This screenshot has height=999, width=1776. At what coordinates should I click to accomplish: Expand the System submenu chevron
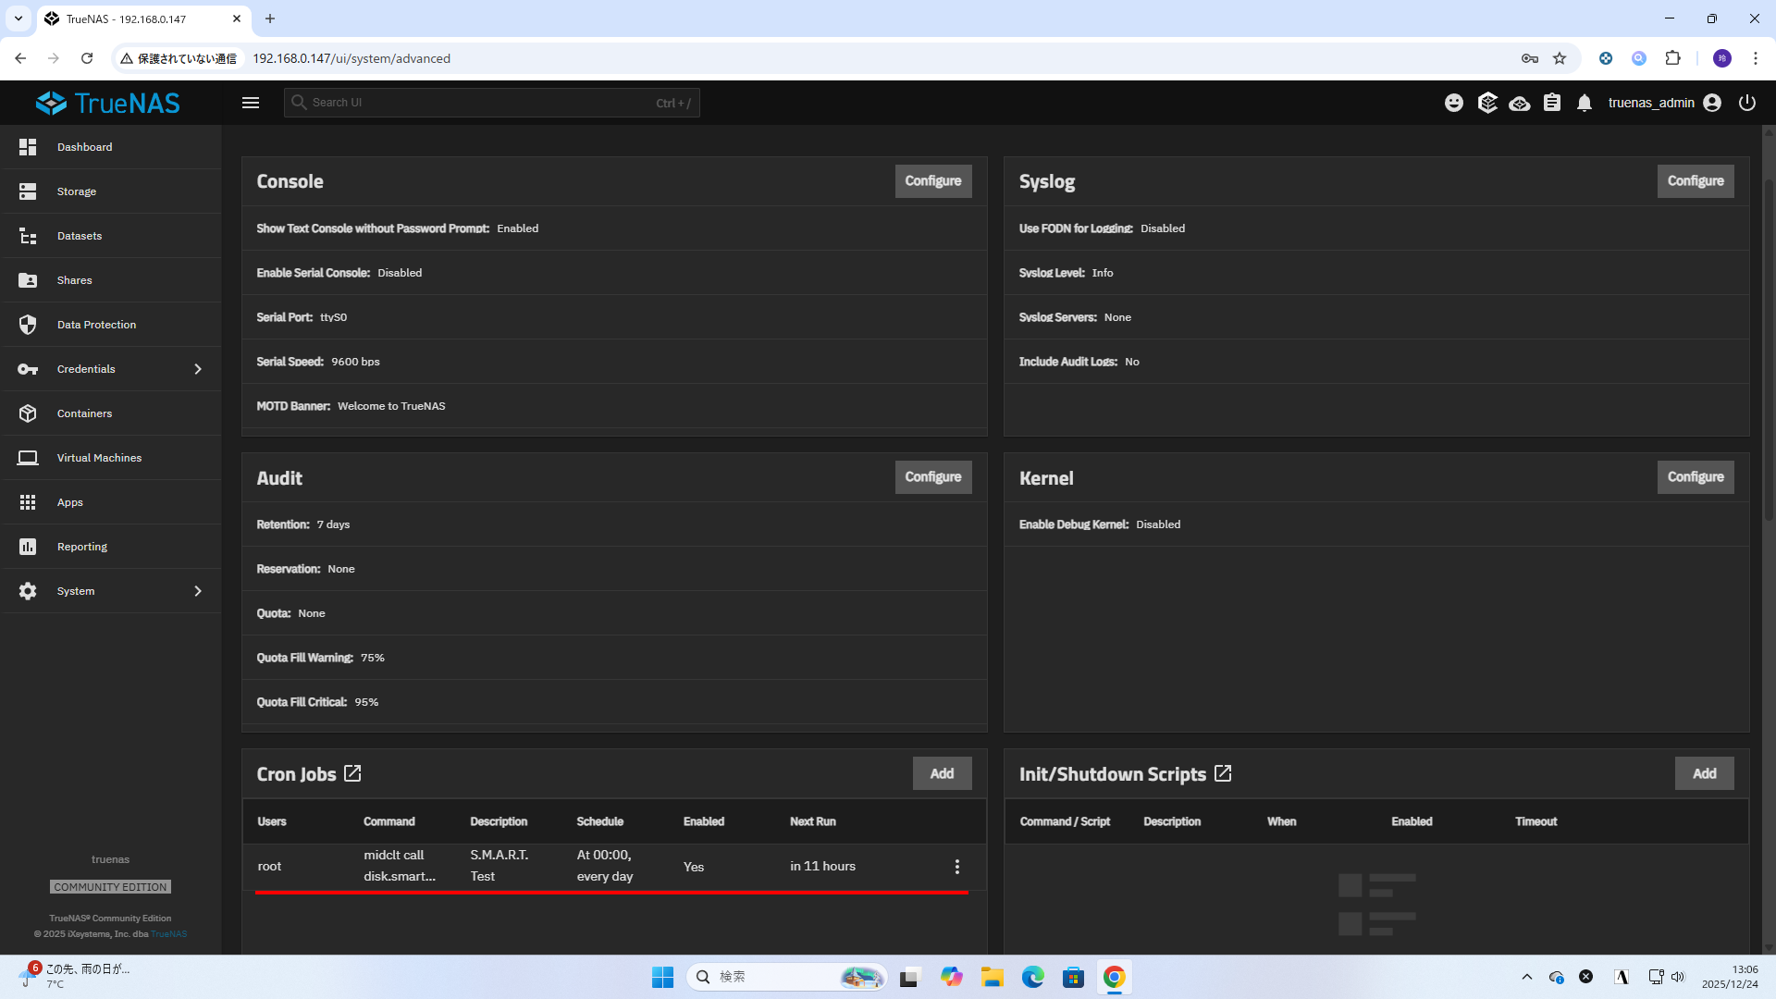(198, 591)
